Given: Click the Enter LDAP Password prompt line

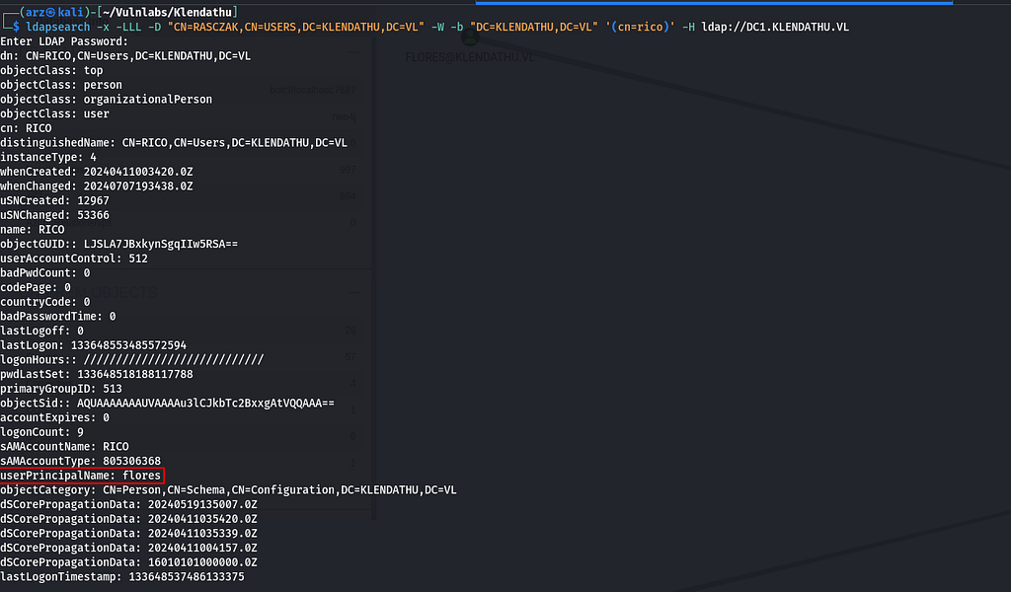Looking at the screenshot, I should [x=64, y=41].
